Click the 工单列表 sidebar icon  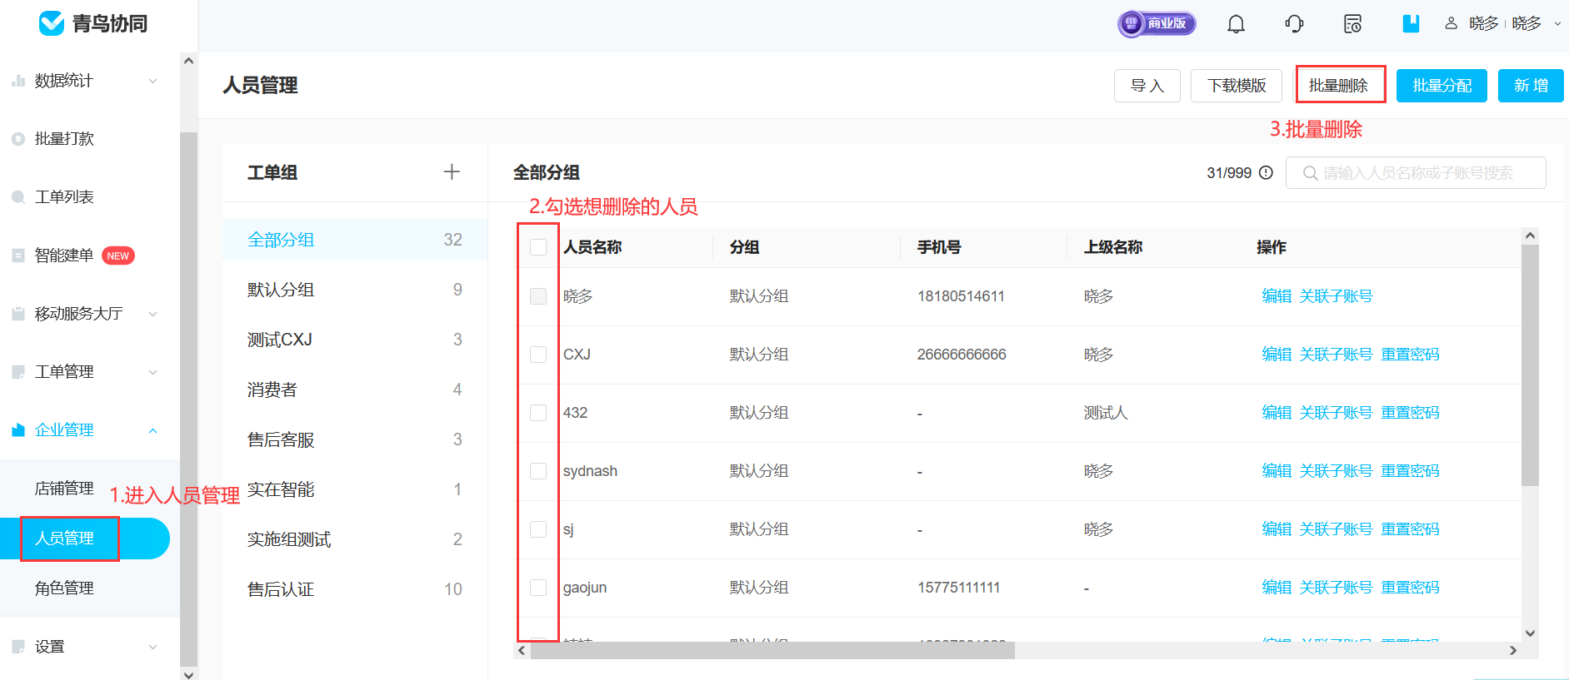pos(18,197)
